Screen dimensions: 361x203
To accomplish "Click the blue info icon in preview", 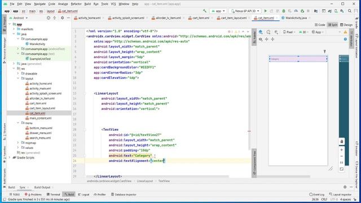I will [345, 39].
